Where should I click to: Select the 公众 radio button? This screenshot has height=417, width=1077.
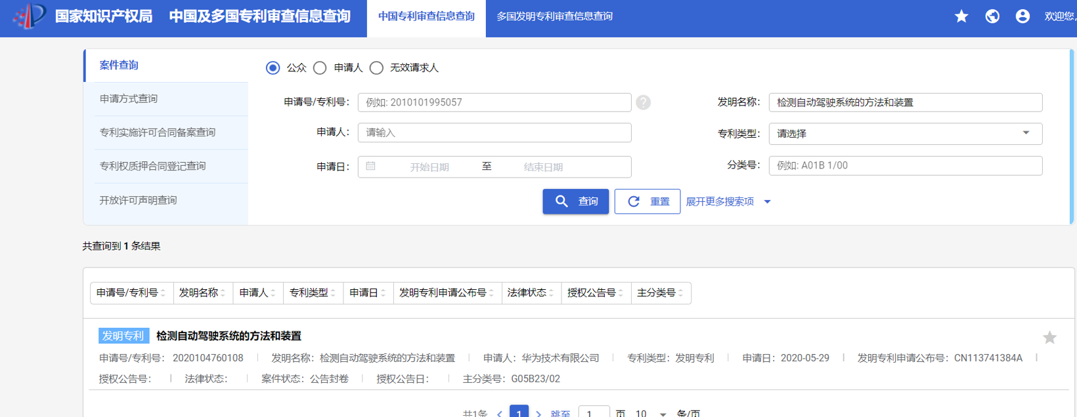point(273,68)
